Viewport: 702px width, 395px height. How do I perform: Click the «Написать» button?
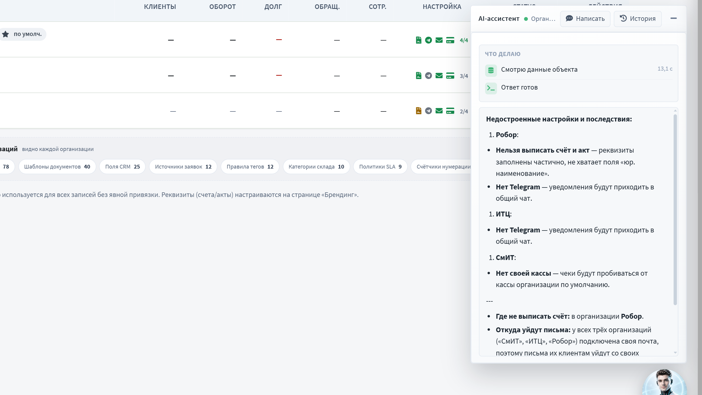pyautogui.click(x=585, y=19)
